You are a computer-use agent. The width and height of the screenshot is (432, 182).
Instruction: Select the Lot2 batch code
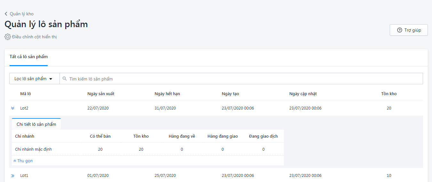(24, 108)
